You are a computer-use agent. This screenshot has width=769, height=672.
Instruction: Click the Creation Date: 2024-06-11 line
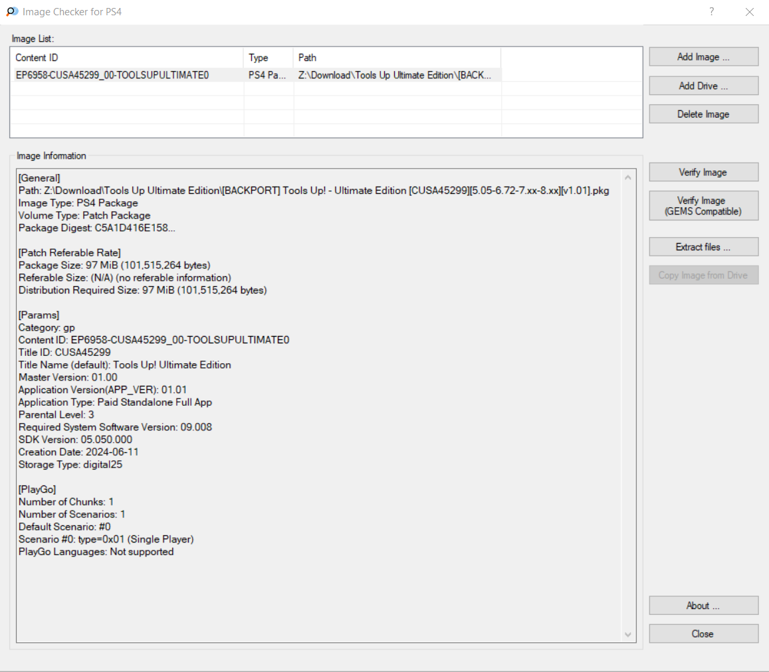(x=78, y=452)
